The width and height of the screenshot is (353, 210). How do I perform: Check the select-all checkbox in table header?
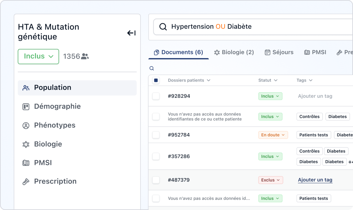click(156, 80)
